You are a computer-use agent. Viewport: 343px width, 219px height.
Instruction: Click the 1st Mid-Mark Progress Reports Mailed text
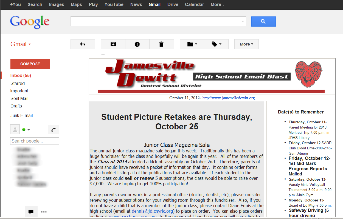click(308, 169)
